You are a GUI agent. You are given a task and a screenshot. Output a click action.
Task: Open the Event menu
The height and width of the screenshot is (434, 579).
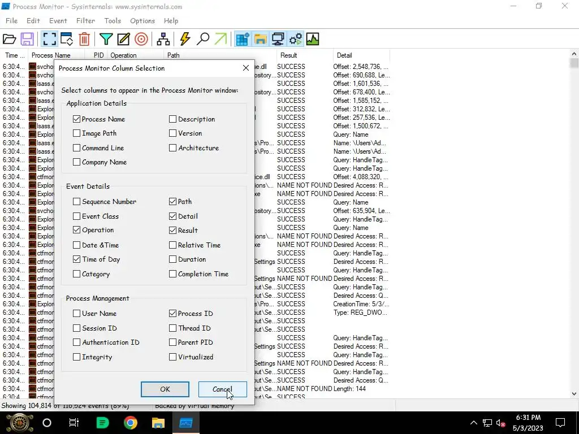58,21
